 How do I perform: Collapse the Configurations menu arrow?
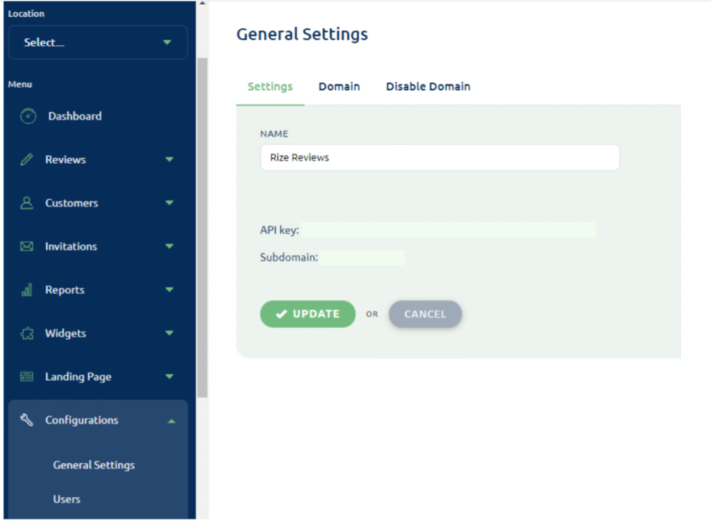(x=172, y=421)
